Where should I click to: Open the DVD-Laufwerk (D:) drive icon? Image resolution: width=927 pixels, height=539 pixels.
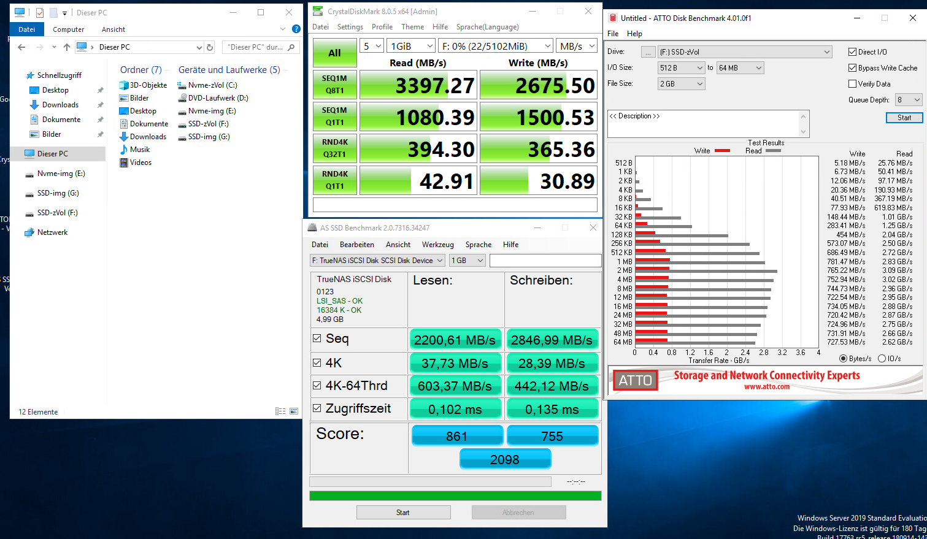[182, 98]
